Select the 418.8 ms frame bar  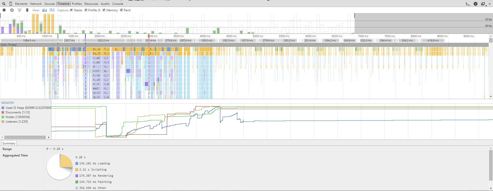coord(433,40)
